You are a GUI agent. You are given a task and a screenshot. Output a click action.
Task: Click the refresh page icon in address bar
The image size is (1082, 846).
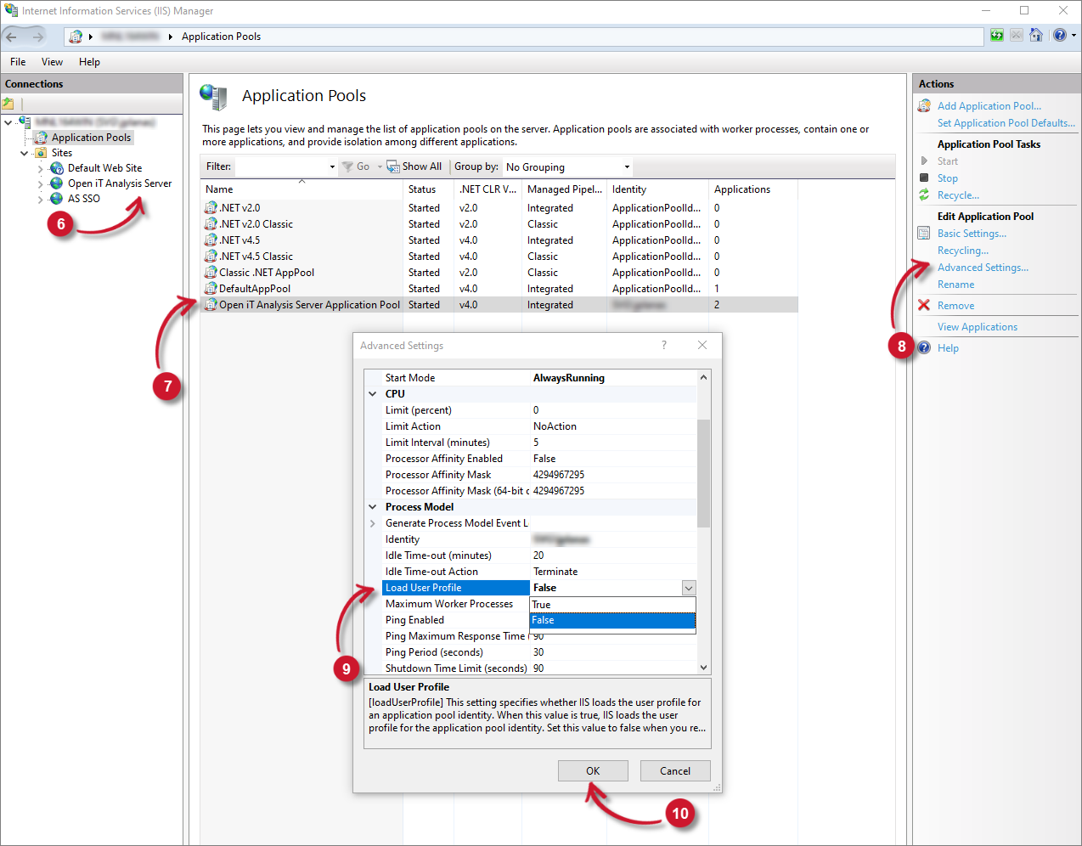[x=997, y=35]
